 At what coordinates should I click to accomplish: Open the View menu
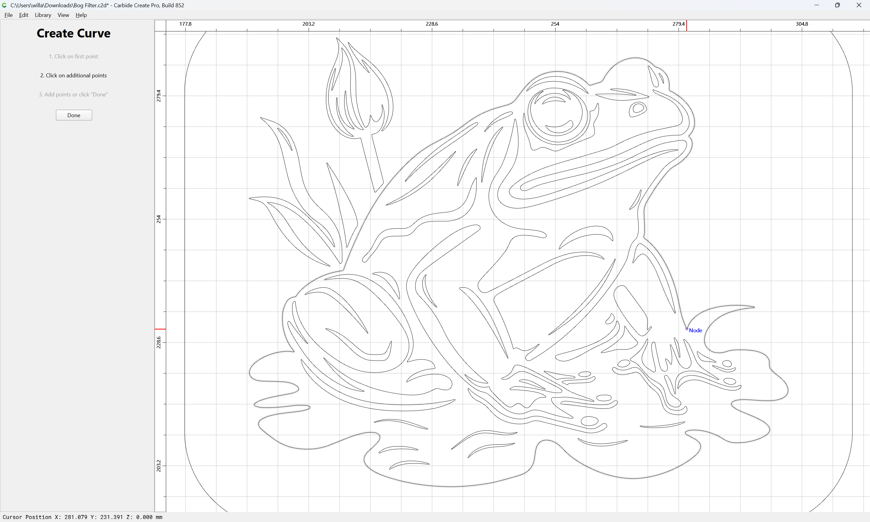pyautogui.click(x=63, y=15)
